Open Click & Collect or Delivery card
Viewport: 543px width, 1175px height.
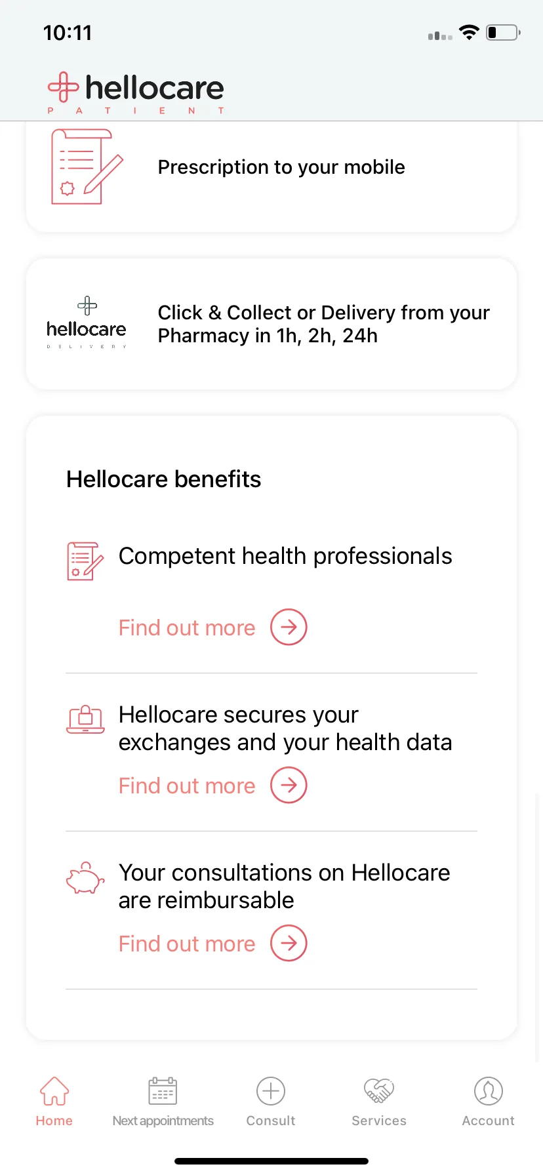click(271, 324)
